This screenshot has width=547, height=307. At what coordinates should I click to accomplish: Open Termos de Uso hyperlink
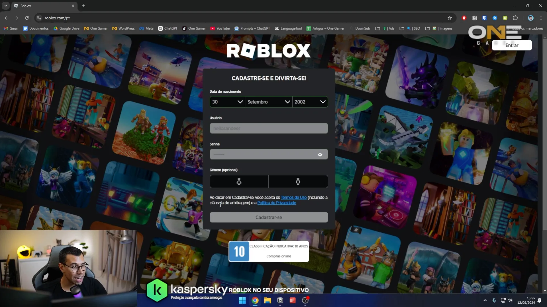tap(294, 198)
